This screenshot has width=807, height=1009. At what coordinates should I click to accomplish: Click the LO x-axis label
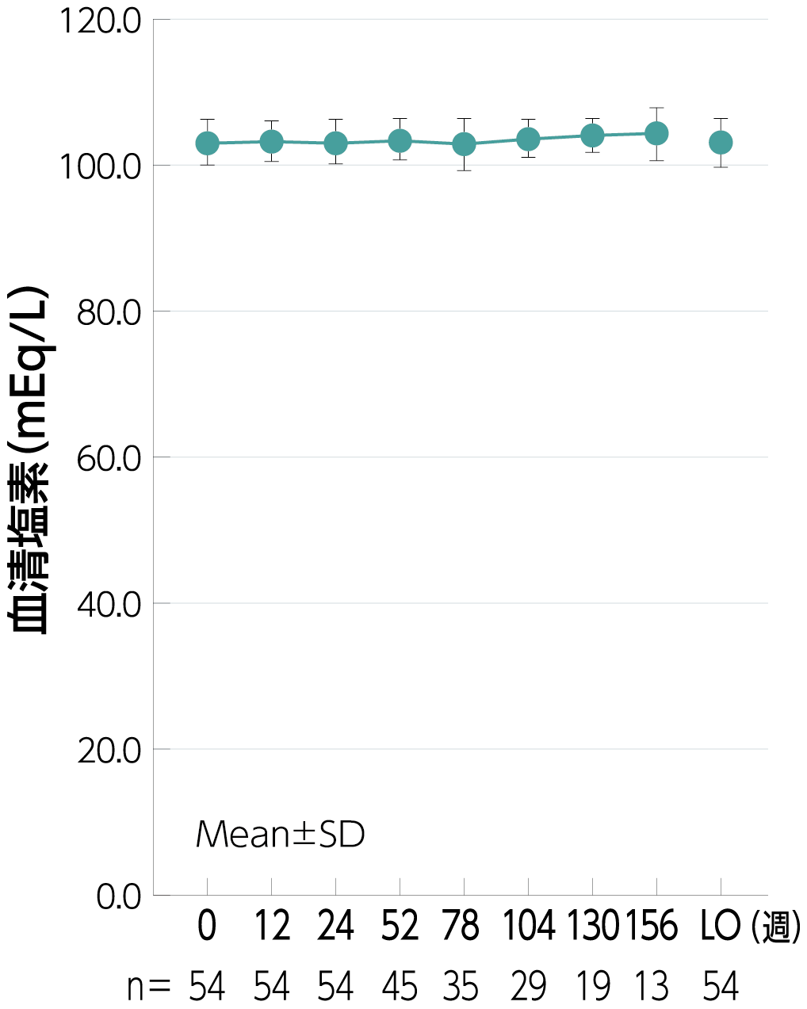pos(720,926)
